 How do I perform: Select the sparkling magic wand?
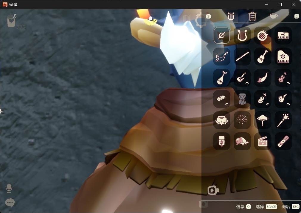283,120
